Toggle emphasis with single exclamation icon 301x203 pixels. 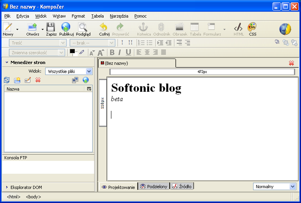(122, 43)
